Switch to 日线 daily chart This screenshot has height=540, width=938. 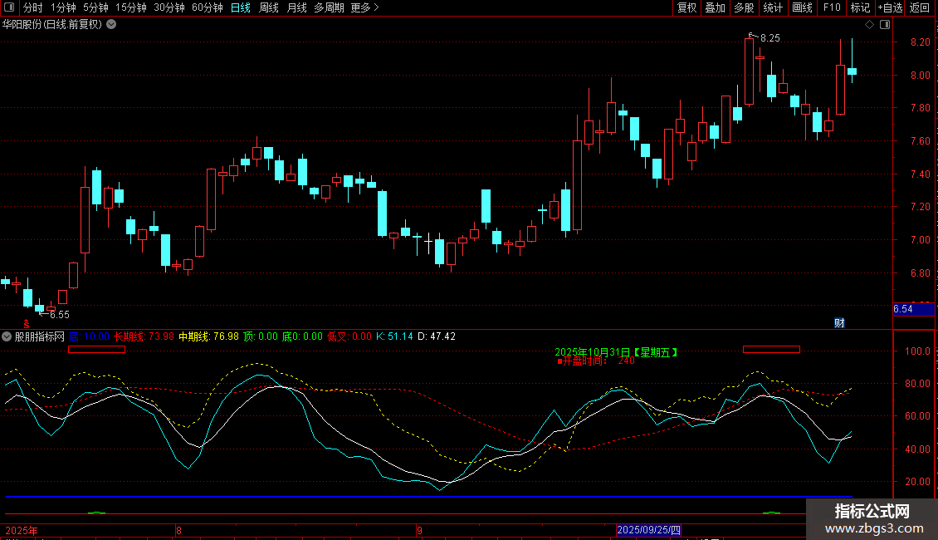click(x=241, y=7)
